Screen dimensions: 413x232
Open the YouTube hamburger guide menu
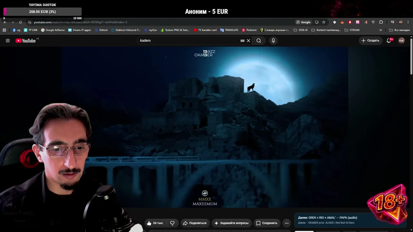(8, 41)
